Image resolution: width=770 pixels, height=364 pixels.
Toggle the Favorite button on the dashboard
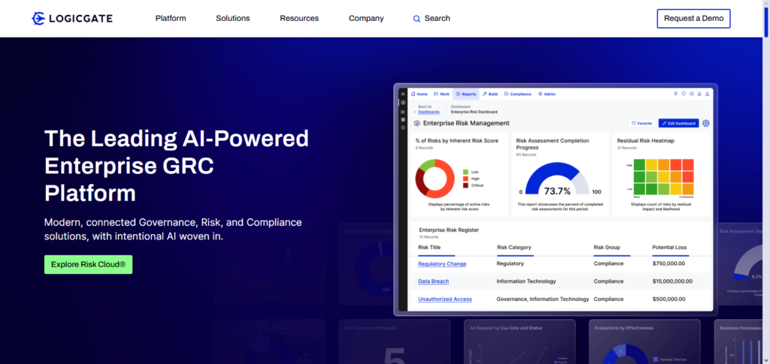coord(641,123)
